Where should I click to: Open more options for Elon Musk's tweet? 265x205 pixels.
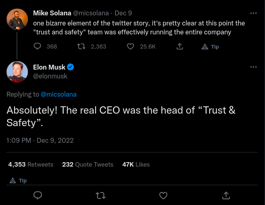(253, 67)
